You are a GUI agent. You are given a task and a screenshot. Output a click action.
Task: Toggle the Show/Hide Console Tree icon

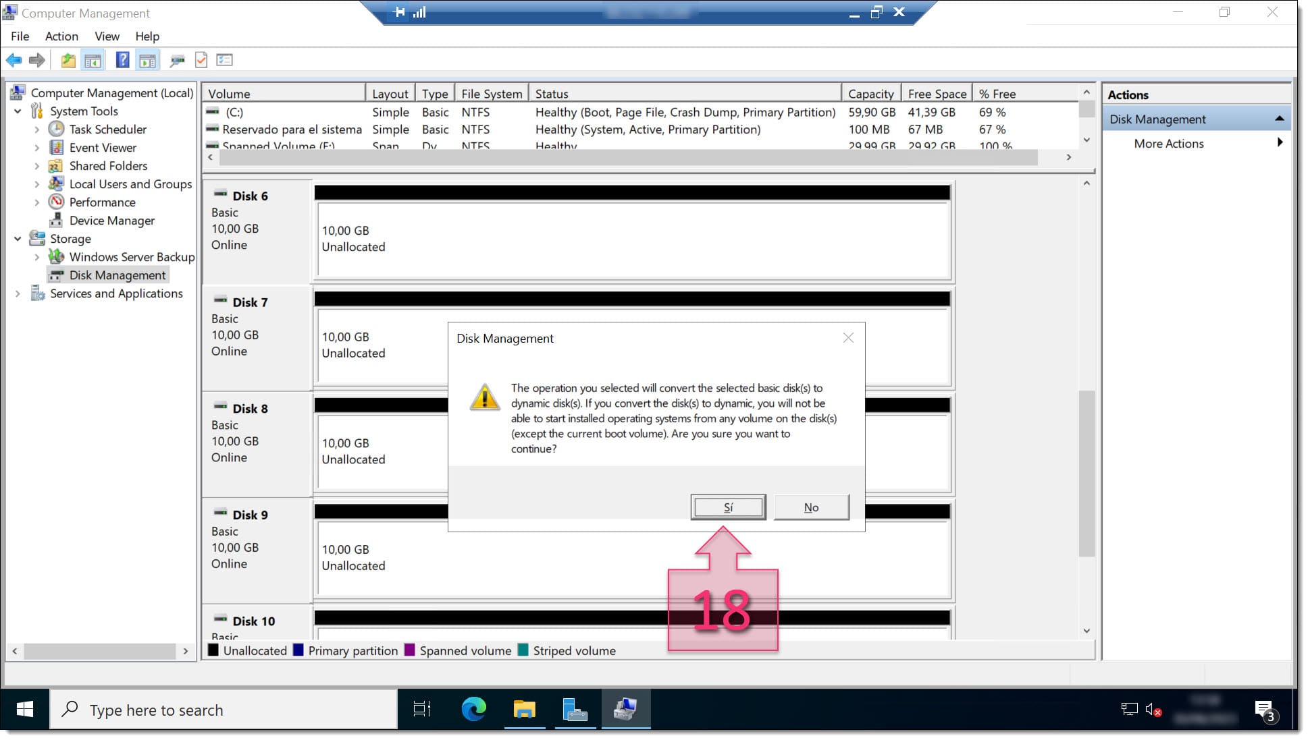[x=93, y=60]
